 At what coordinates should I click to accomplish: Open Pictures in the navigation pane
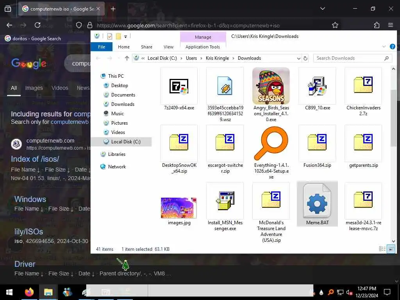pyautogui.click(x=119, y=123)
